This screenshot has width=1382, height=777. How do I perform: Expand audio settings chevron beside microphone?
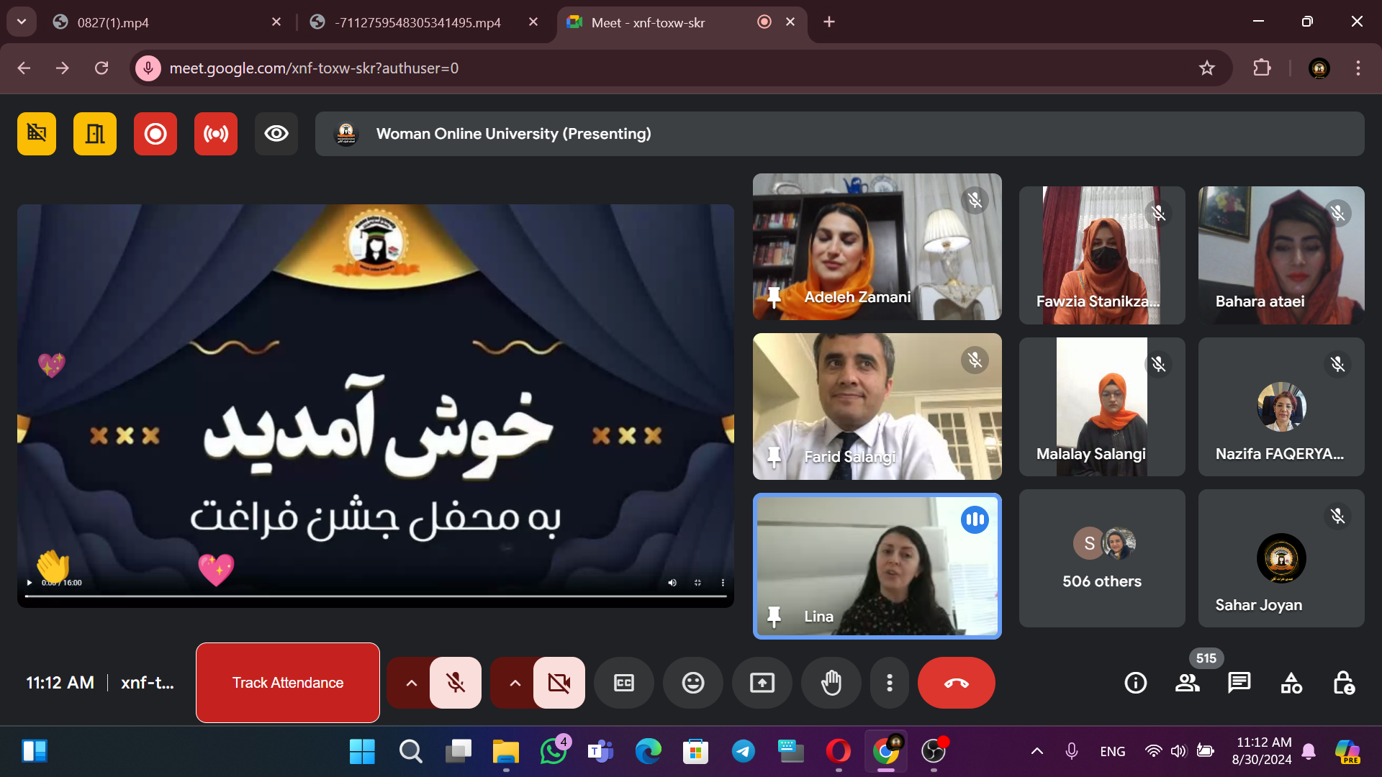coord(411,683)
